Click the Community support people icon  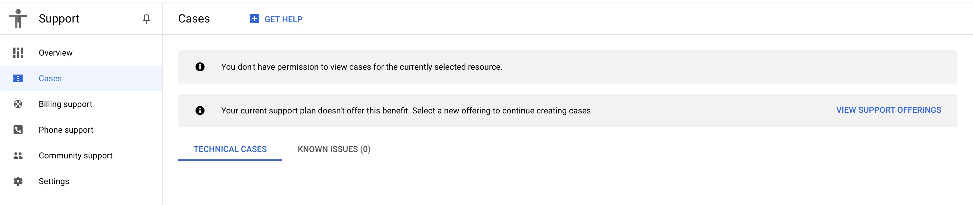coord(18,155)
